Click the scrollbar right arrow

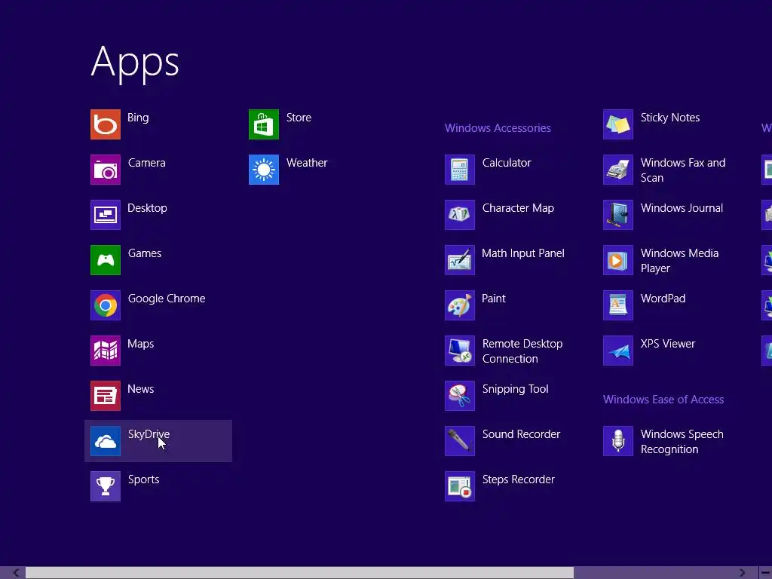pyautogui.click(x=742, y=573)
